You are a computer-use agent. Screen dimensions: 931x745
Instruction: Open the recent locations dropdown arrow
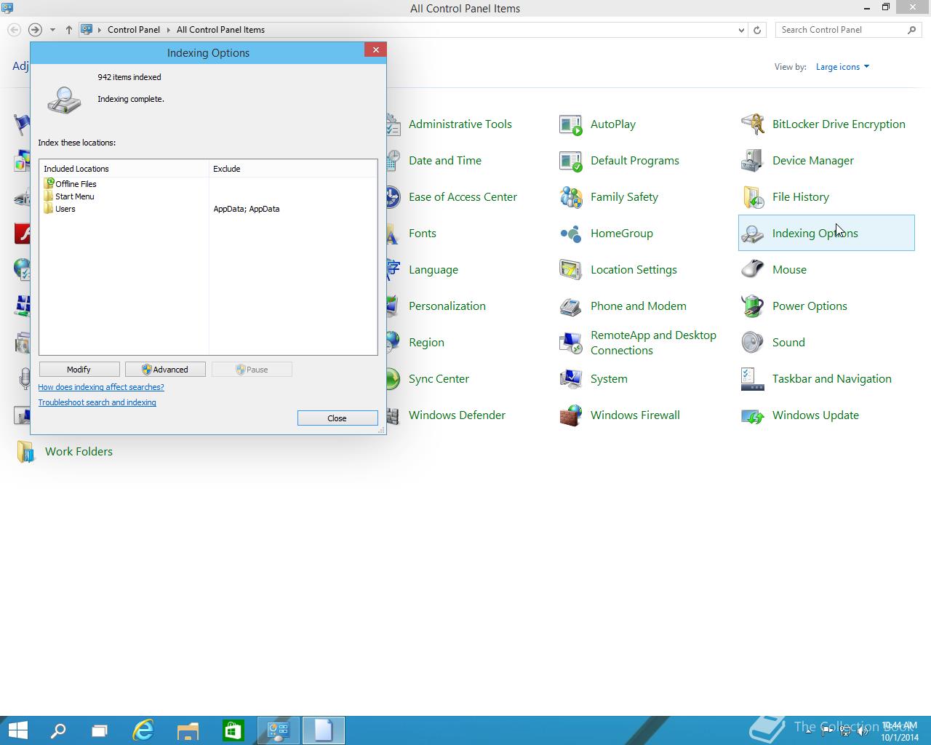pos(52,30)
